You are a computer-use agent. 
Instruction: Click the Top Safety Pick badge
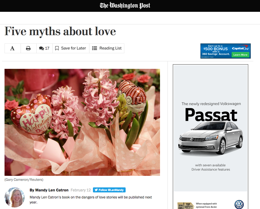coord(186,205)
